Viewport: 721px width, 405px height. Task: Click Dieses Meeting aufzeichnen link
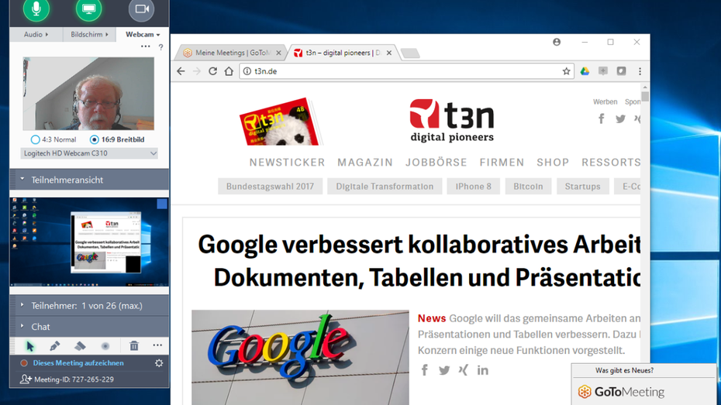click(78, 362)
